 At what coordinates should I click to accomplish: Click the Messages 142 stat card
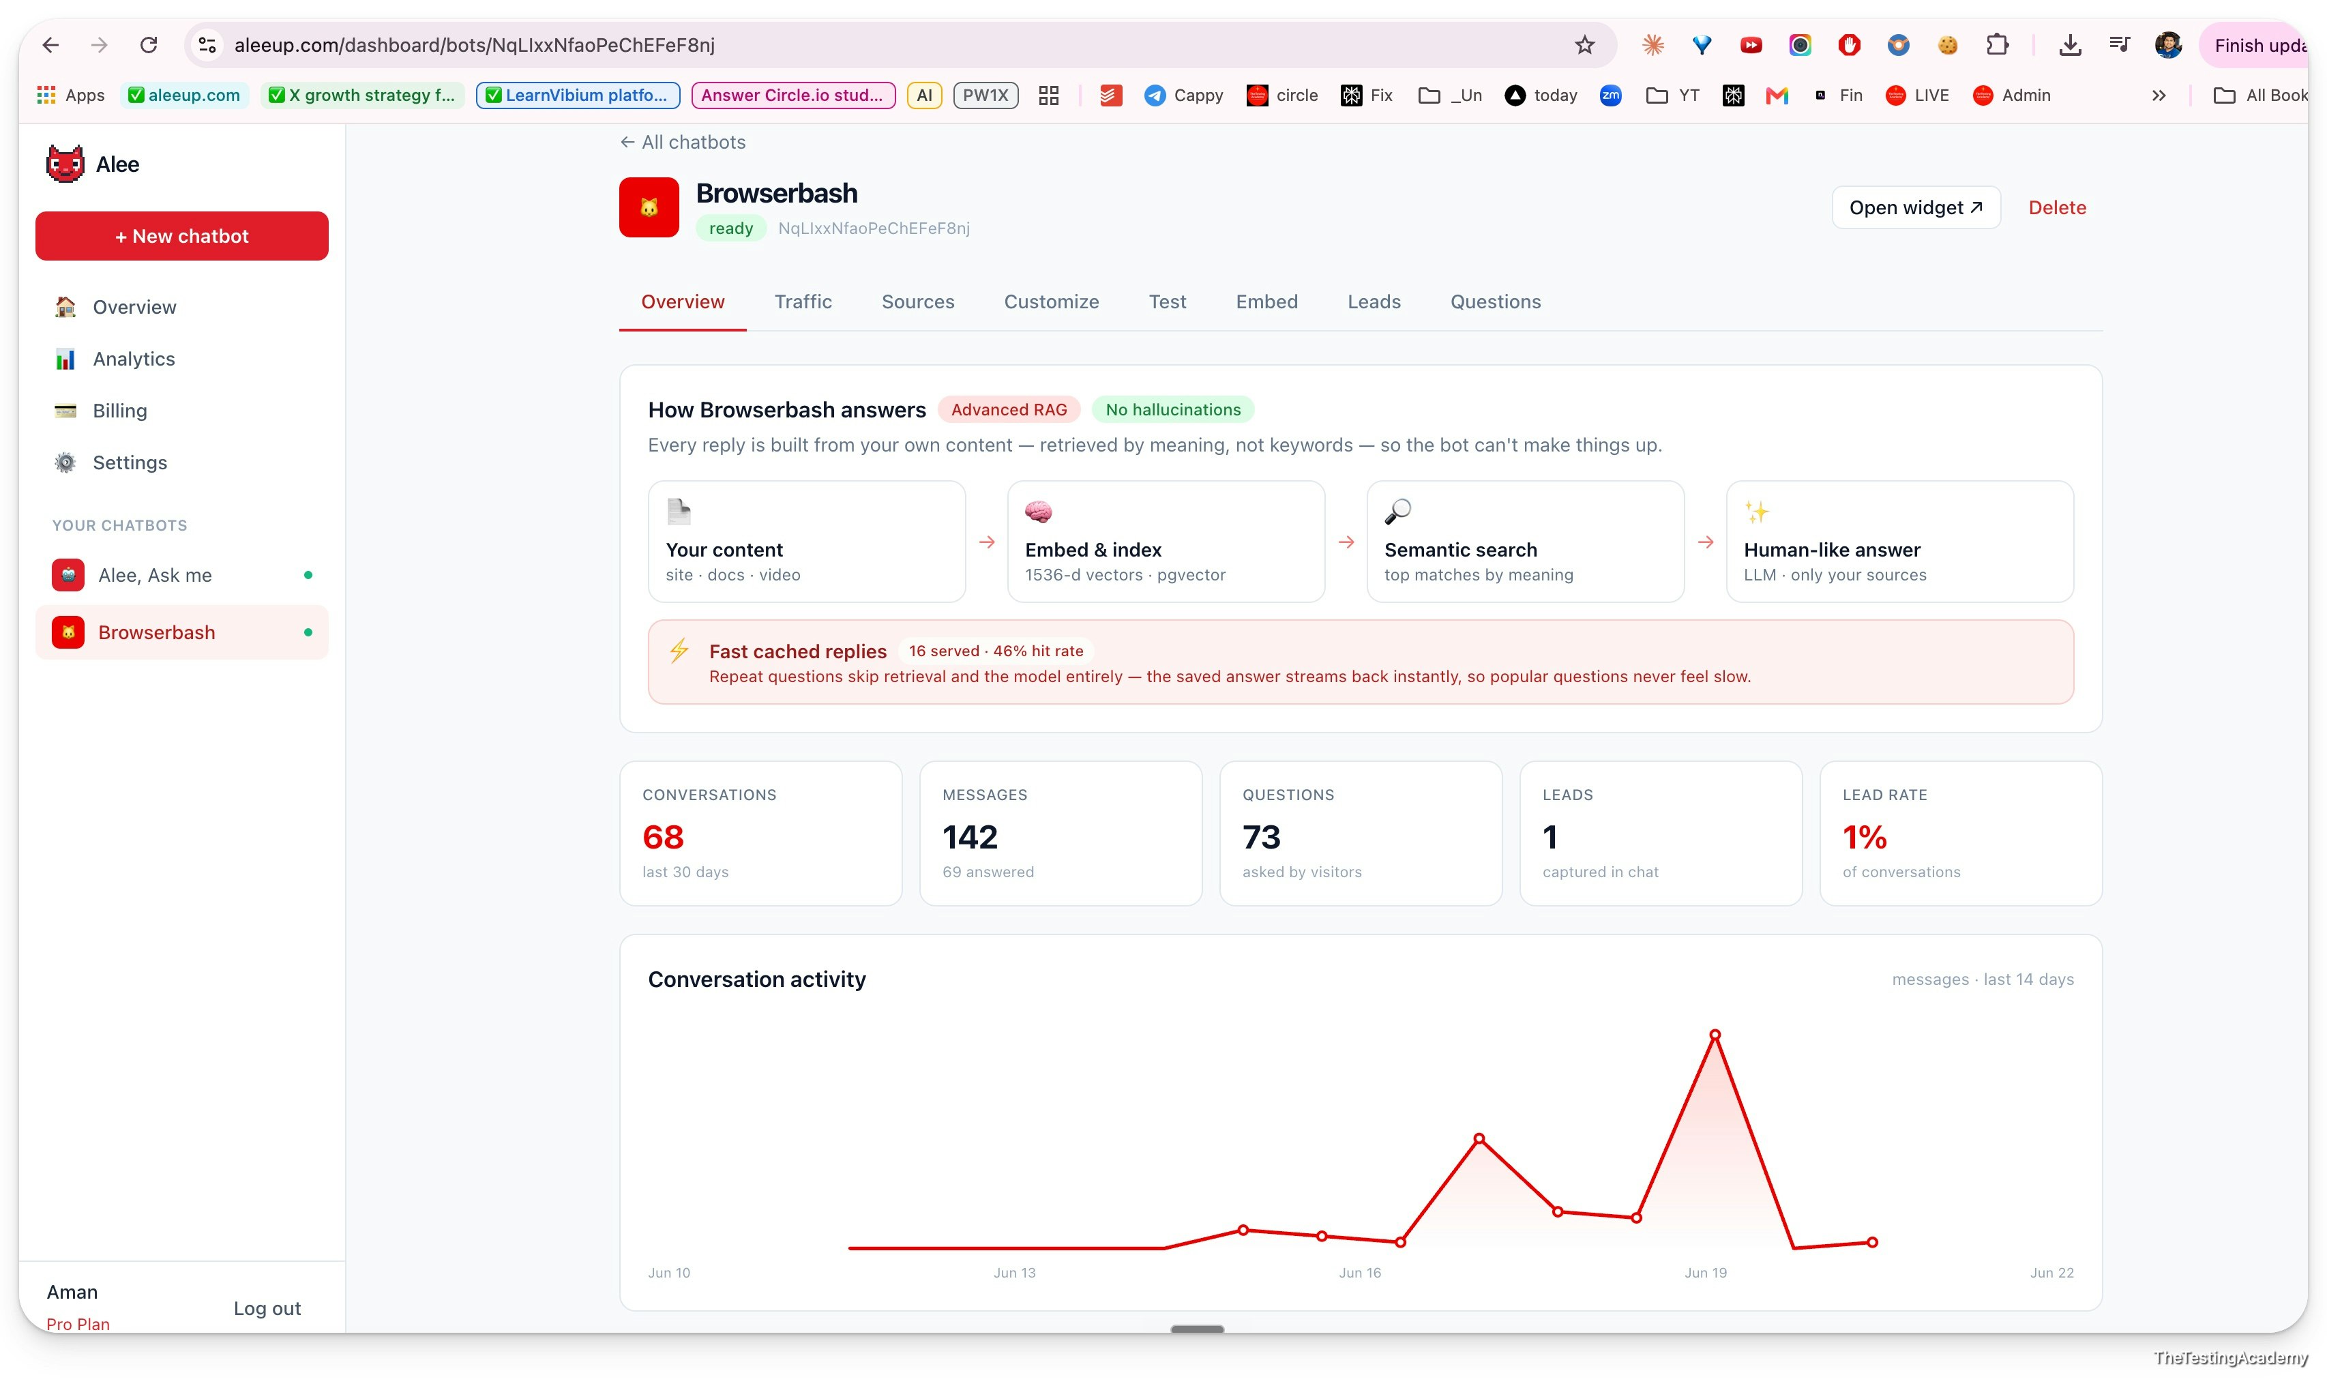pyautogui.click(x=1061, y=833)
